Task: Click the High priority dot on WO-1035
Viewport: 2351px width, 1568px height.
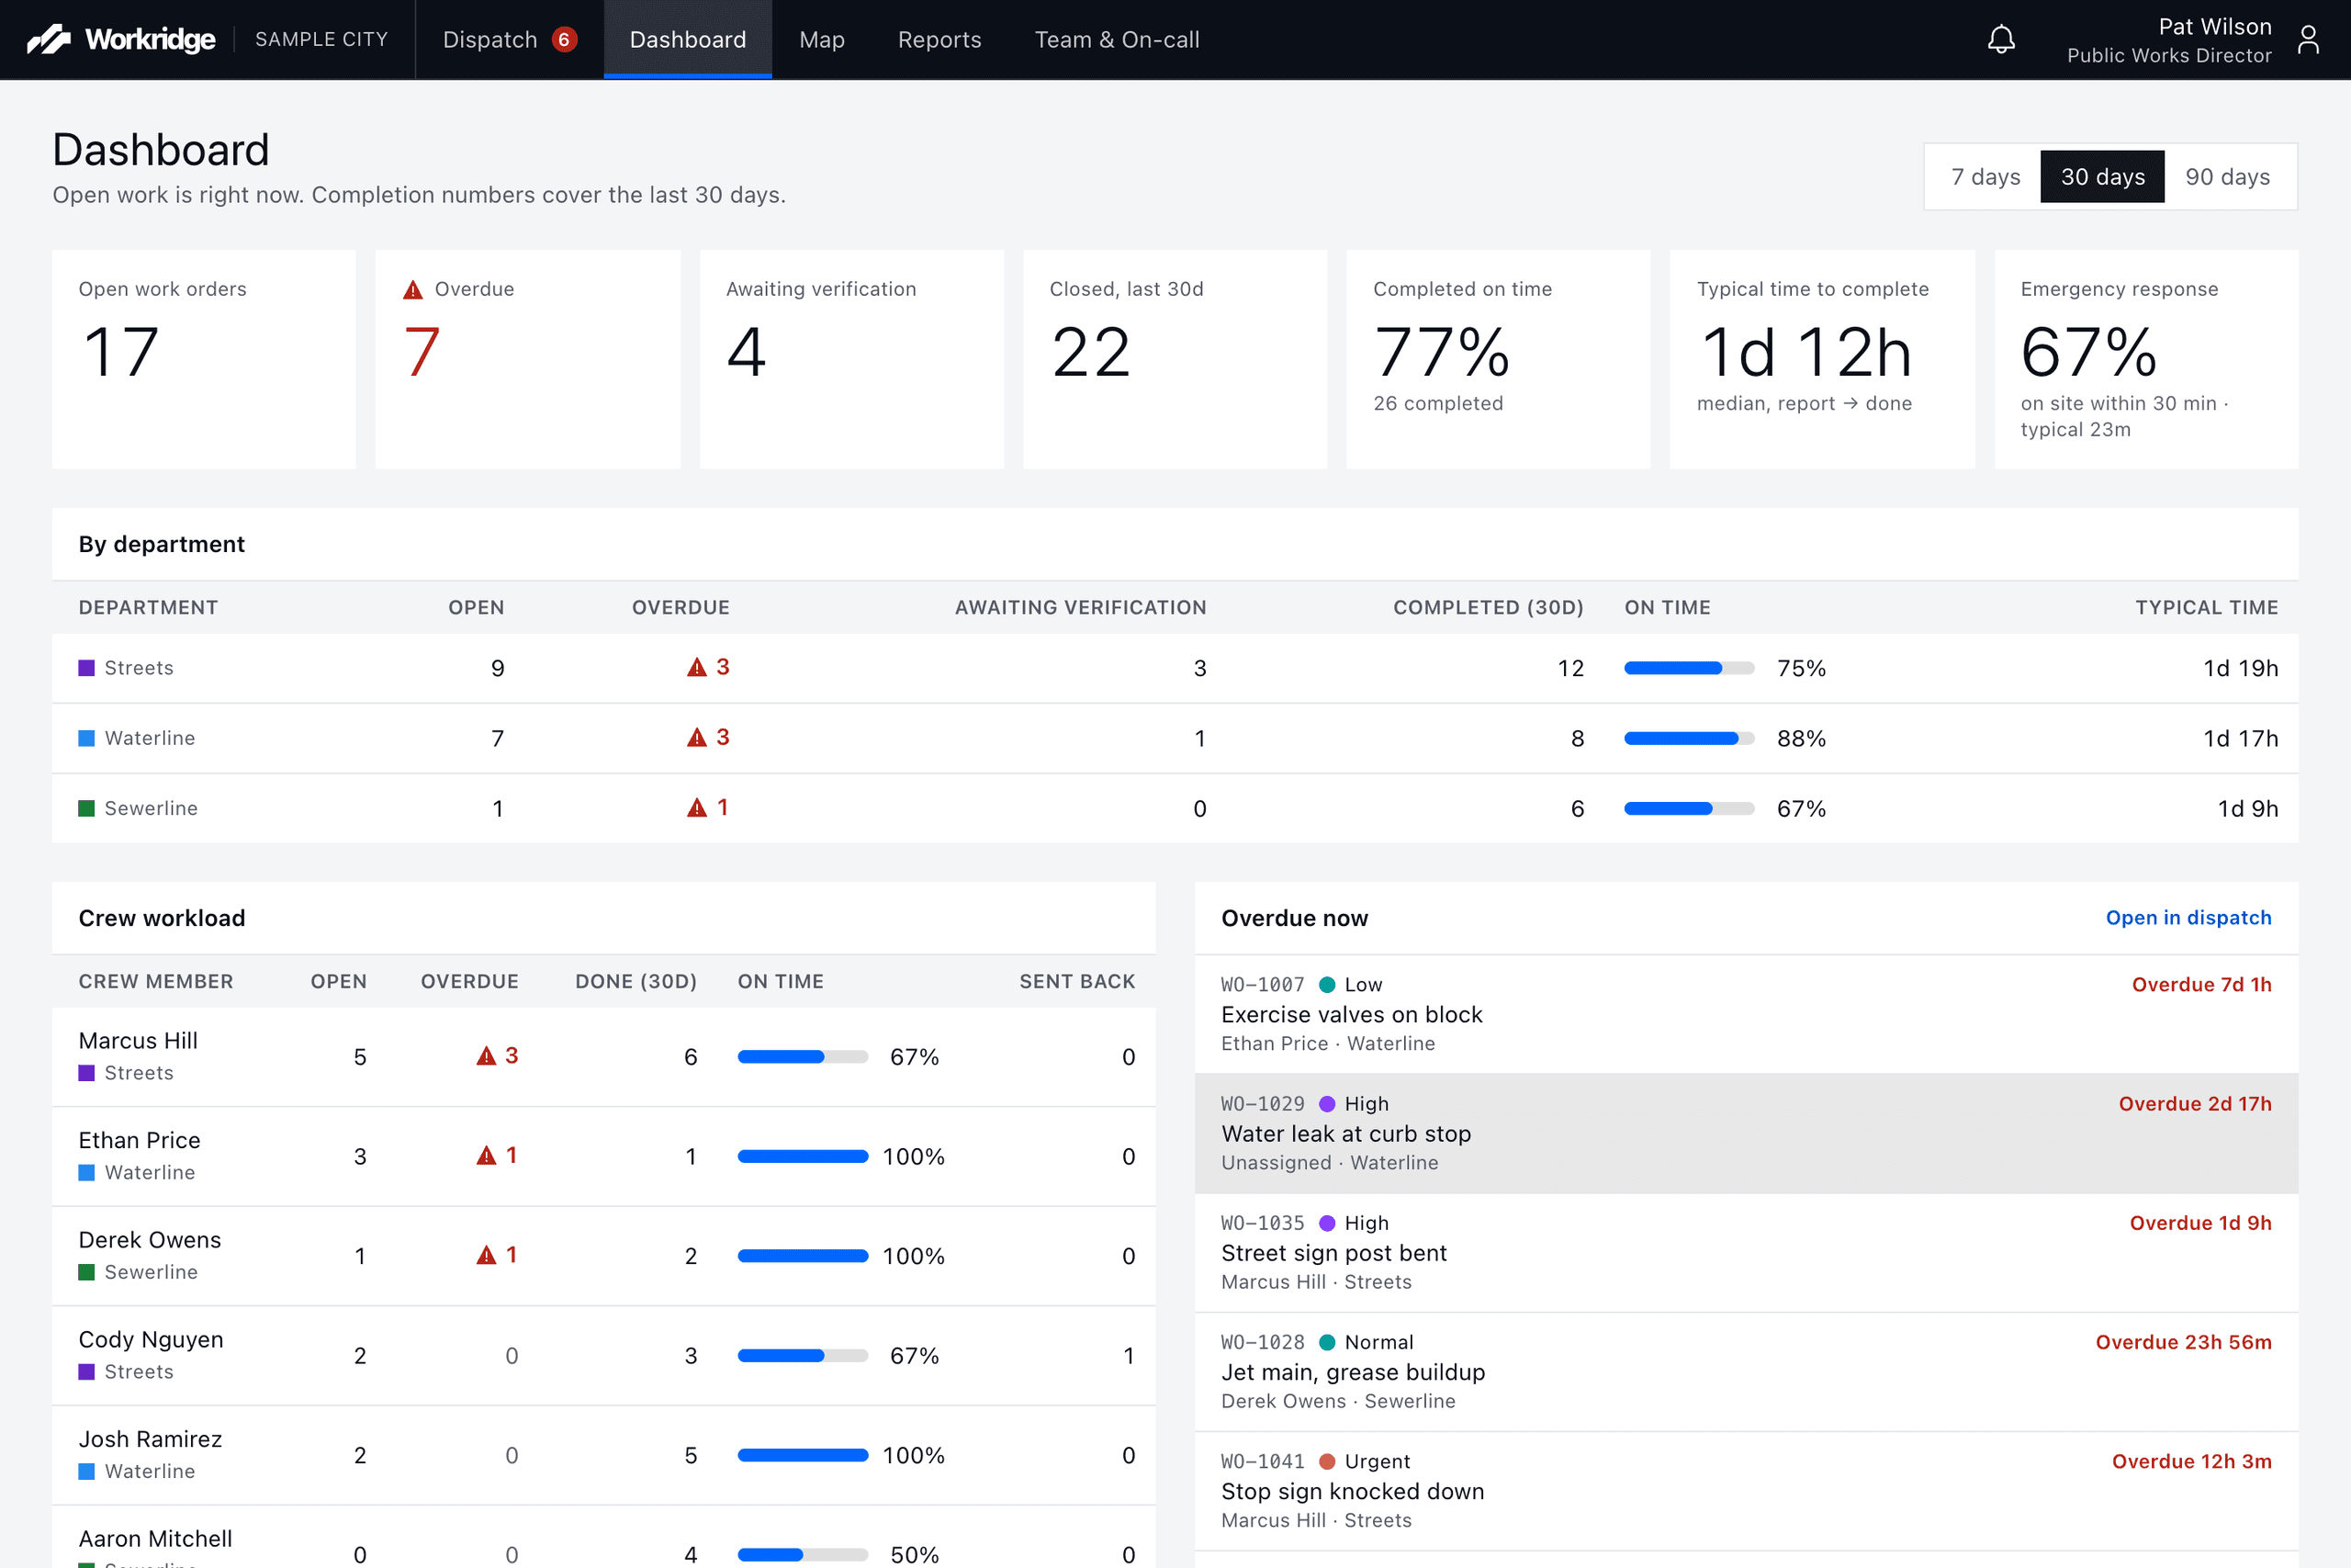Action: coord(1327,1223)
